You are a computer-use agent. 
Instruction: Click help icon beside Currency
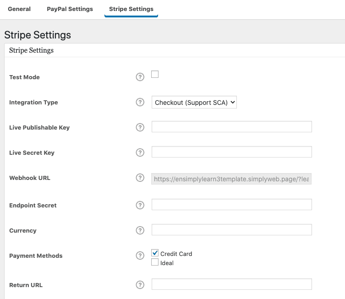click(x=140, y=230)
